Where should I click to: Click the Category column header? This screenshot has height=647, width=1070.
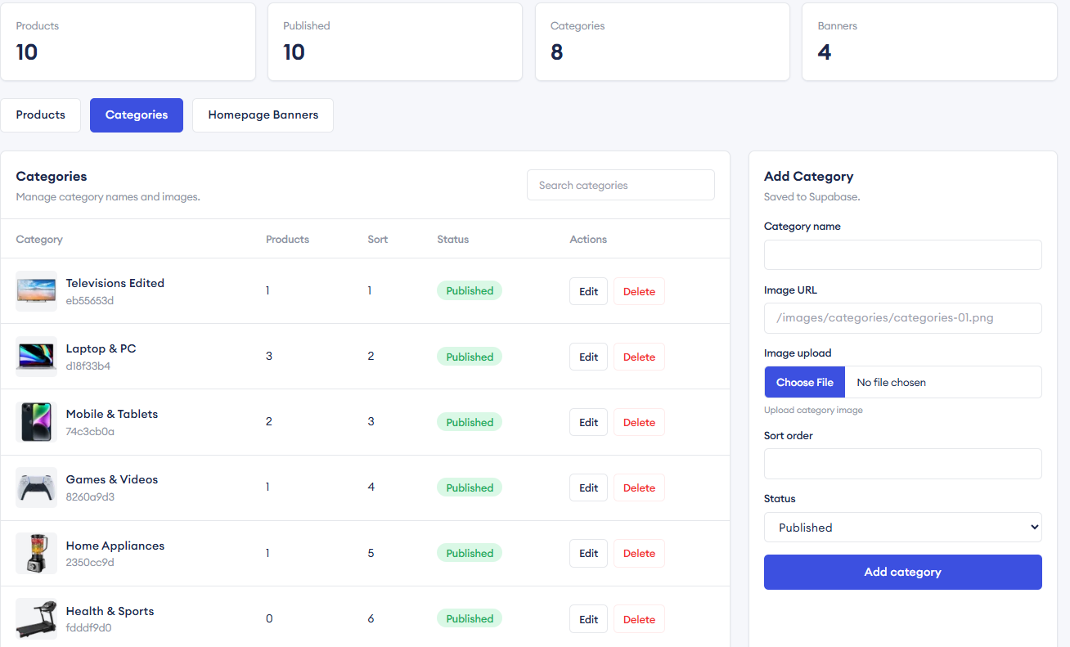click(x=39, y=240)
